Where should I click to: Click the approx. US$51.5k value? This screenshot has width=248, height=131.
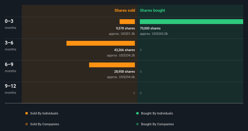coord(122,34)
